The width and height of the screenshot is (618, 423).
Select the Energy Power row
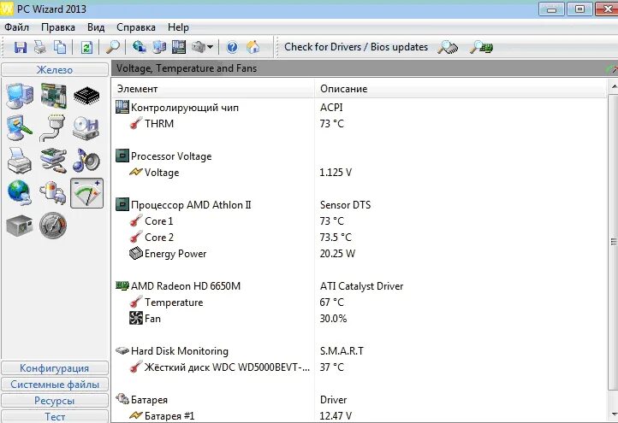(x=360, y=254)
